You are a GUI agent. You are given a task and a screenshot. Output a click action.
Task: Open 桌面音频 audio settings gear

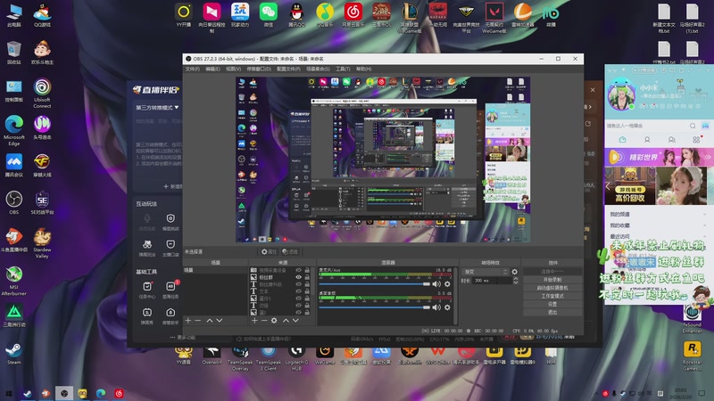(447, 307)
